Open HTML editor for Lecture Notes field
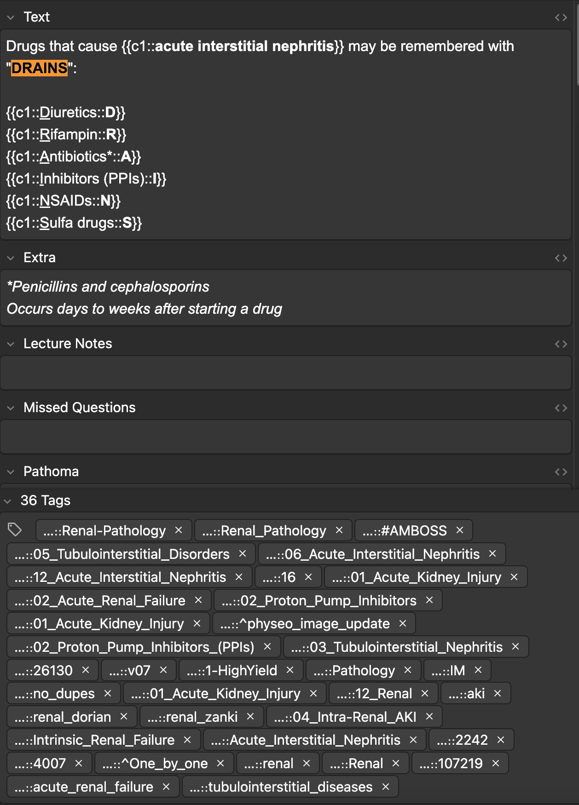This screenshot has height=805, width=579. [x=561, y=344]
